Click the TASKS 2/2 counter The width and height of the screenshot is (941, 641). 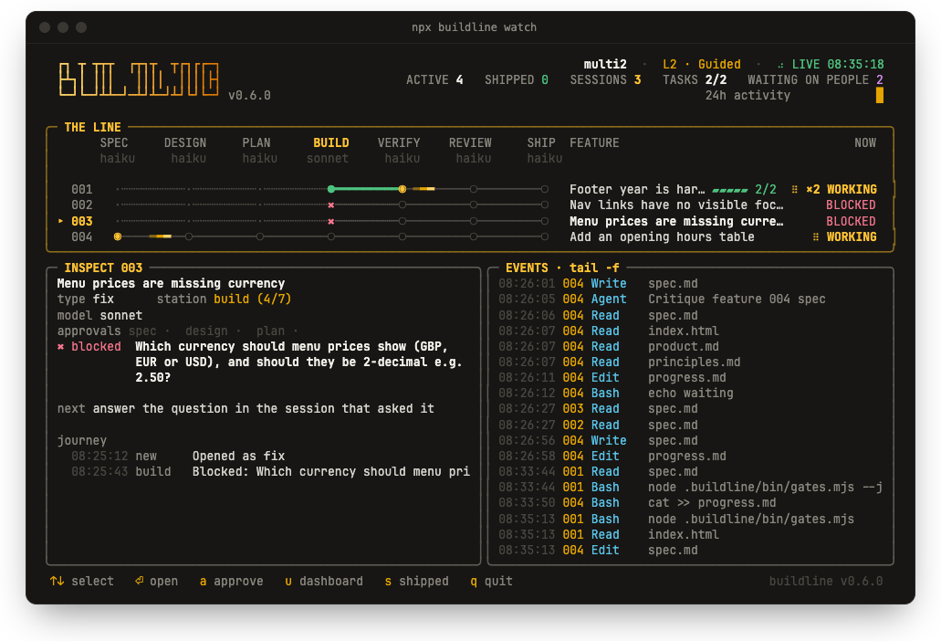click(x=695, y=79)
